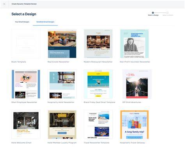The width and height of the screenshot is (185, 149).
Task: Click the 'Hotel Welcome Email' label
Action: (21, 143)
